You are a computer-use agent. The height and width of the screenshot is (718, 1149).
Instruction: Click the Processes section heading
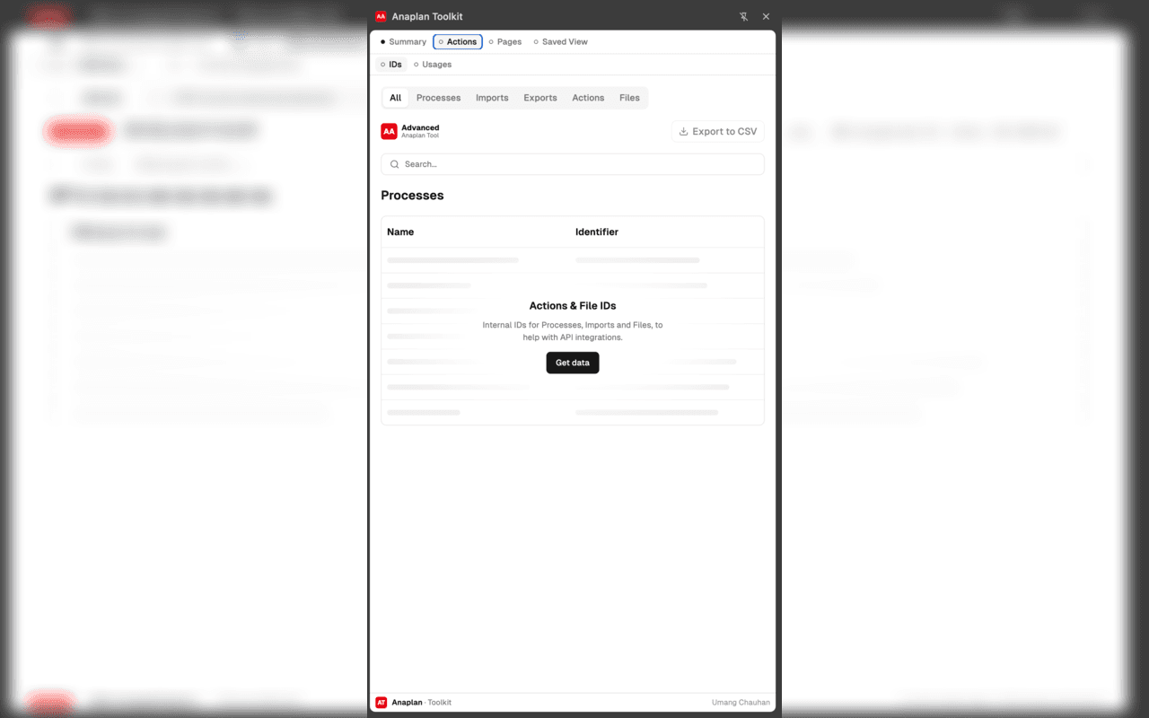(412, 196)
